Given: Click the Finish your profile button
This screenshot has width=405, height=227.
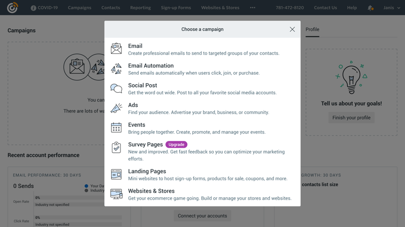Looking at the screenshot, I should [351, 118].
